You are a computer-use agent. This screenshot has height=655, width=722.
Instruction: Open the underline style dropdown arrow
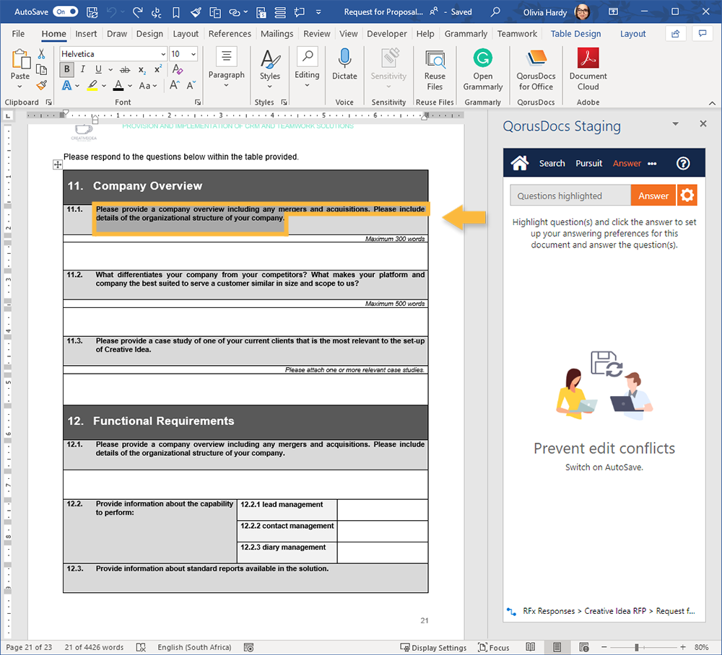pyautogui.click(x=110, y=70)
